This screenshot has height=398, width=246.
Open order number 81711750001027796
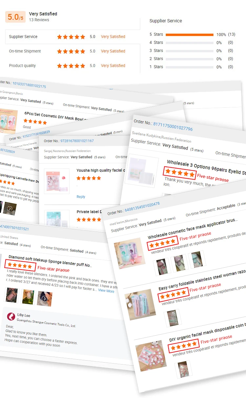(173, 127)
